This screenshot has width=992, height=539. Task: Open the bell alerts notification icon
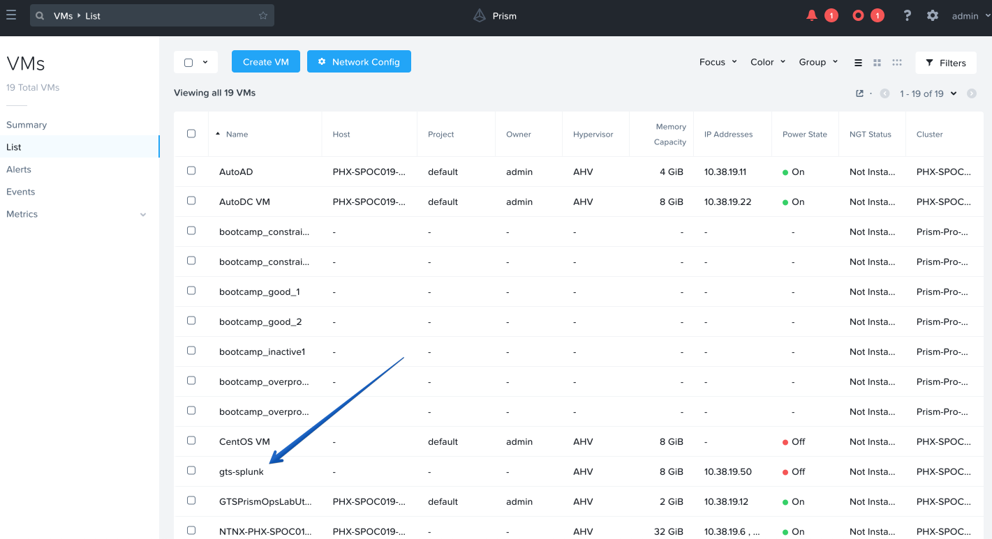coord(812,15)
